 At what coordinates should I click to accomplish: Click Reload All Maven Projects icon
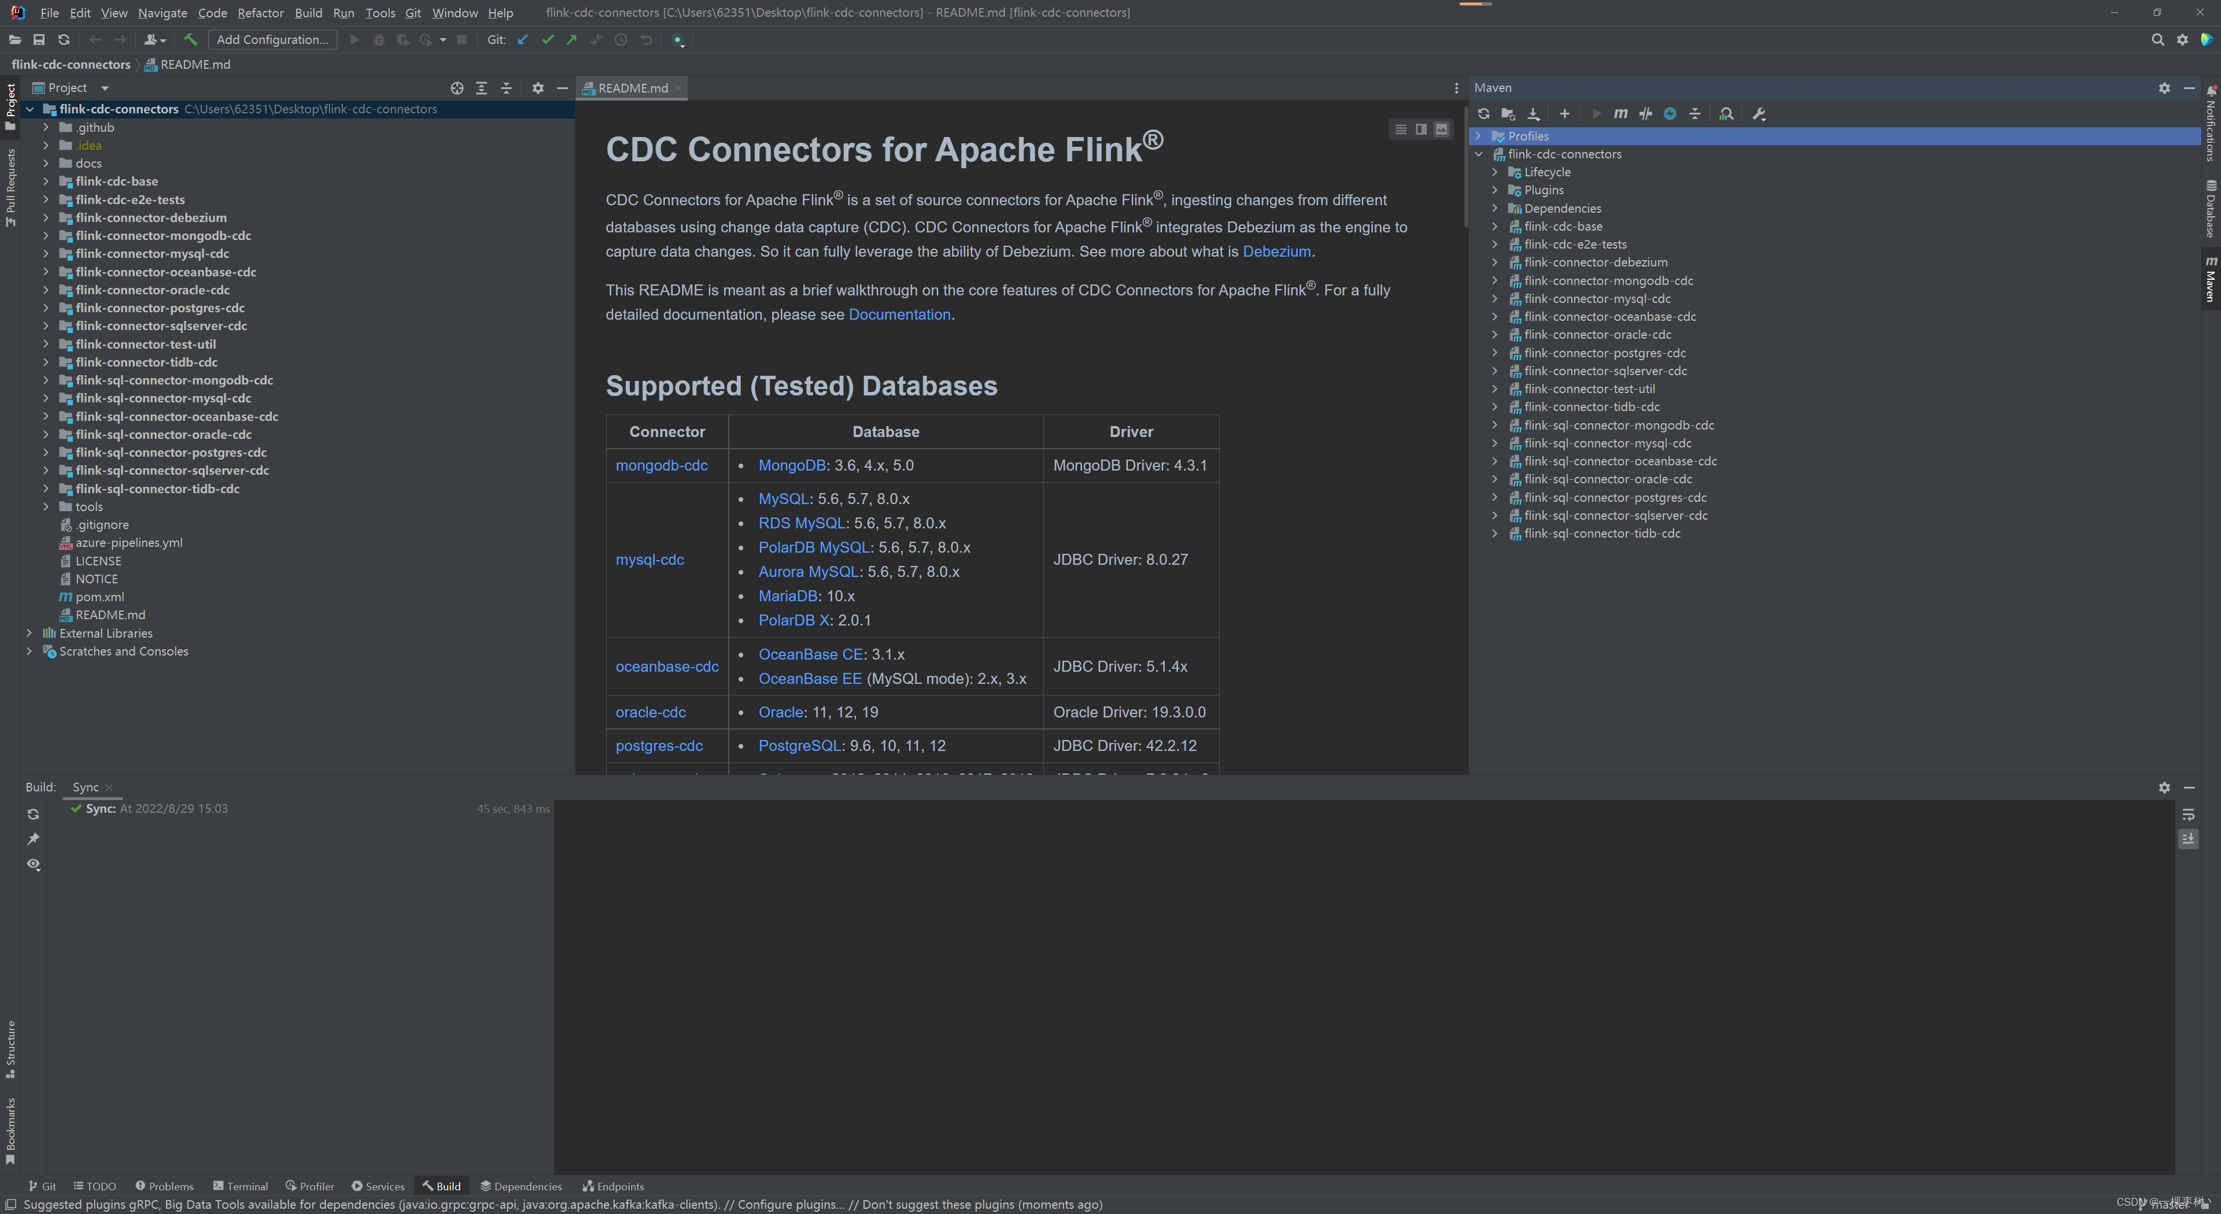(1483, 114)
